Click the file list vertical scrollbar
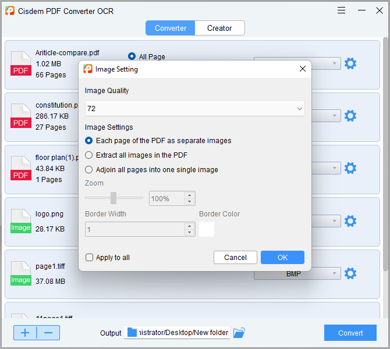390x349 pixels. [385, 154]
